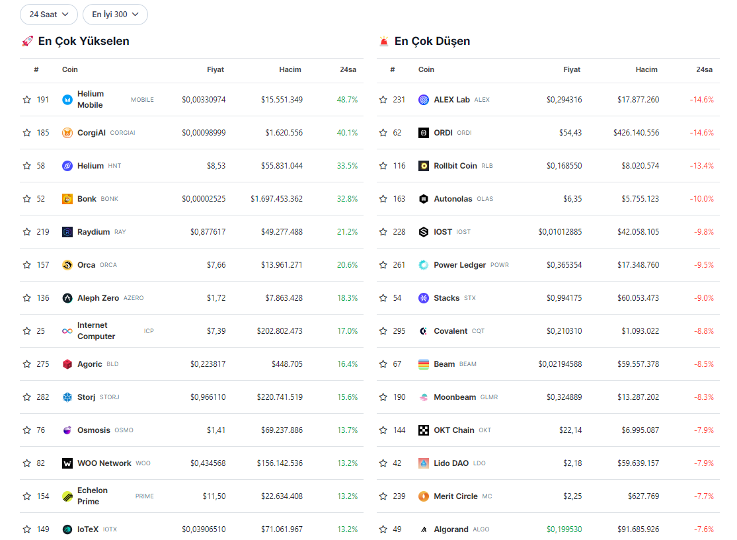Expand the En İyi 300 dropdown
The height and width of the screenshot is (540, 737).
115,15
